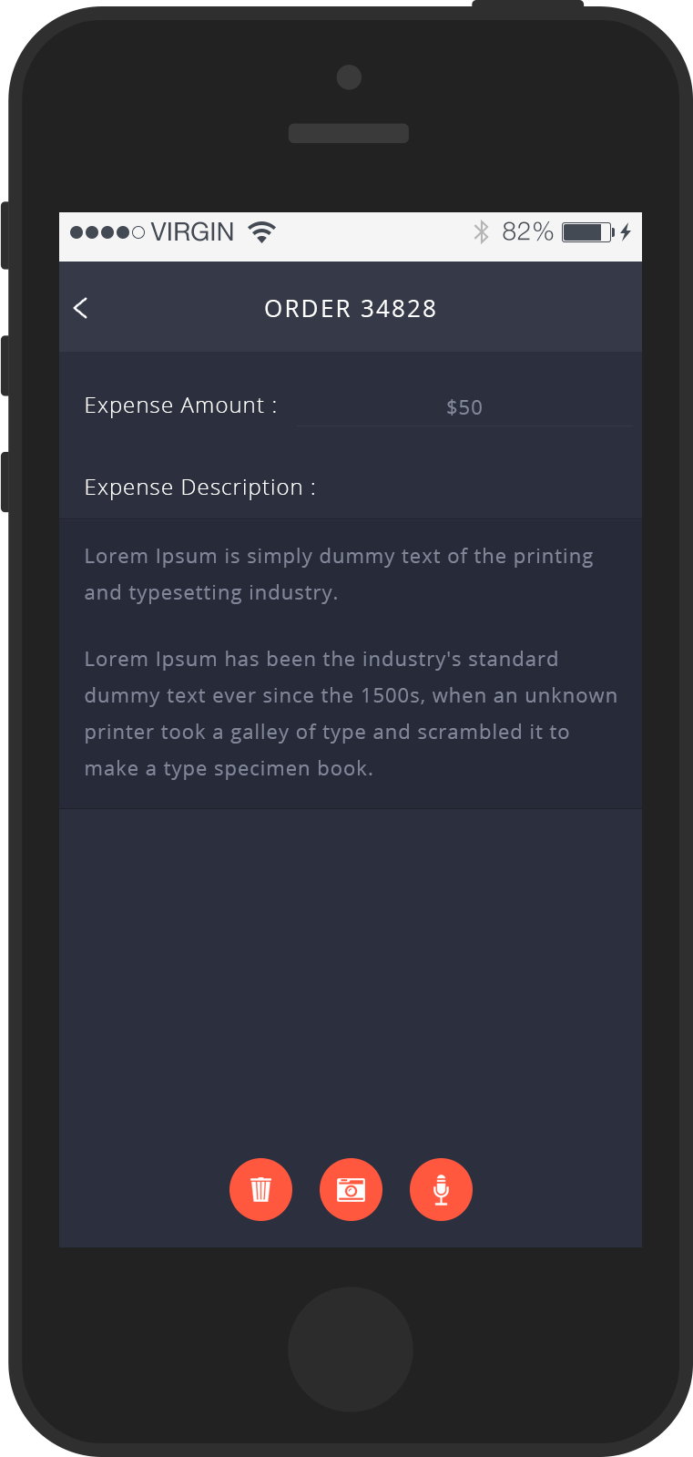Click the VIRGIN carrier label
This screenshot has width=693, height=1457.
click(x=192, y=232)
